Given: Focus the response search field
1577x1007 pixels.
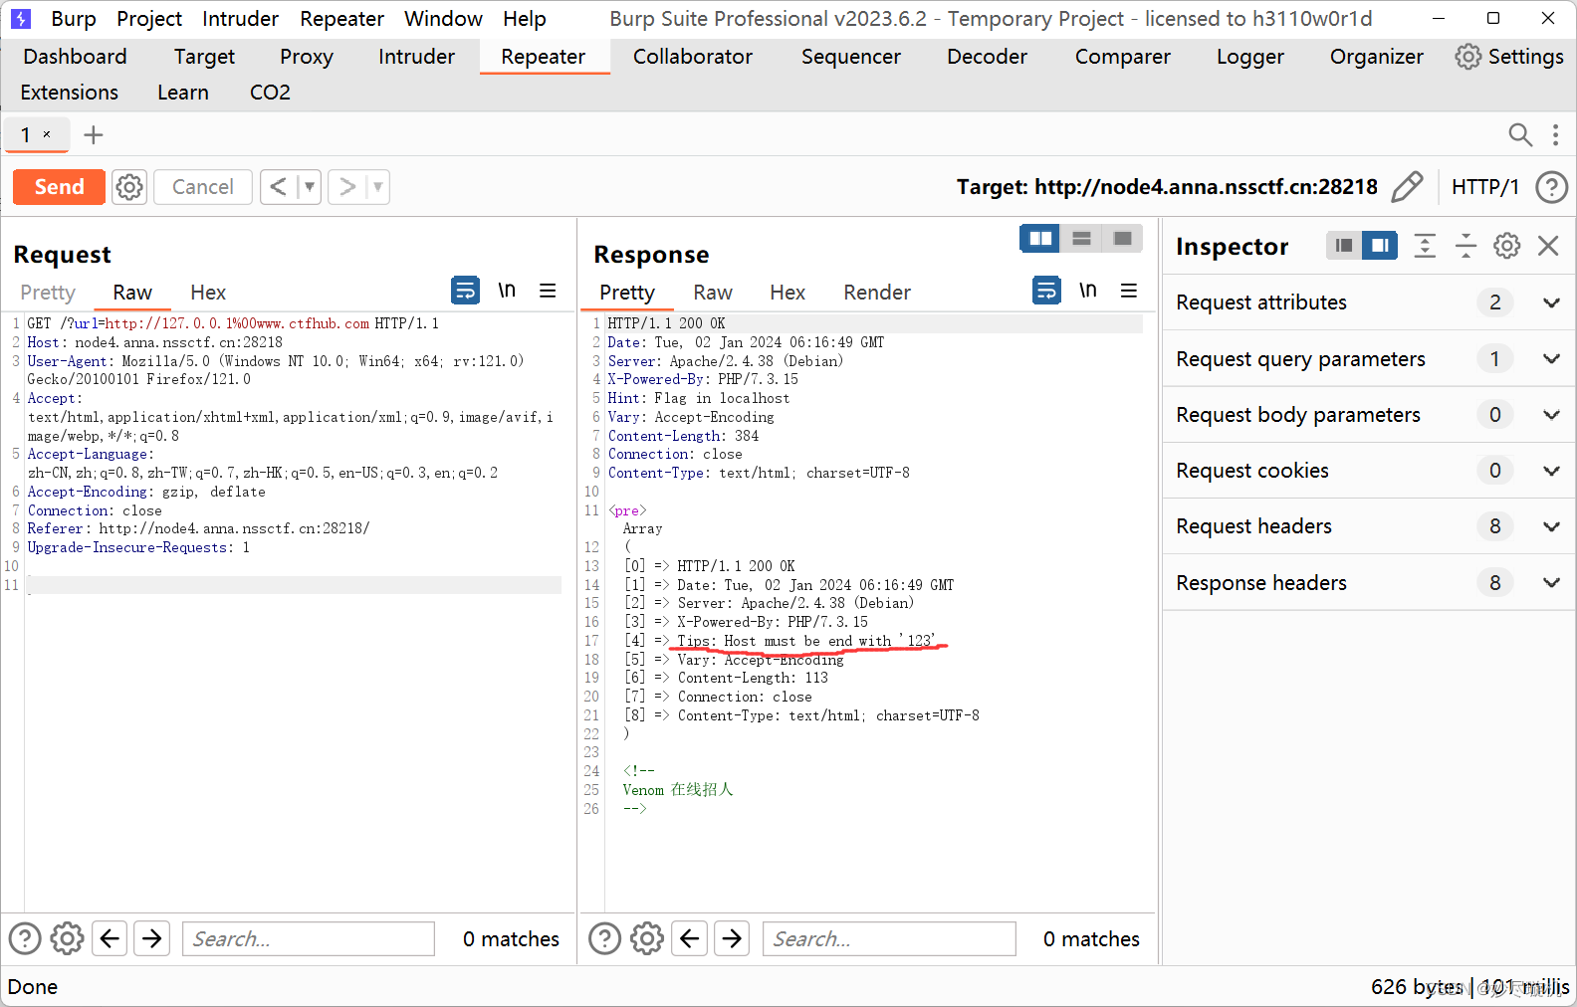Looking at the screenshot, I should [x=889, y=938].
